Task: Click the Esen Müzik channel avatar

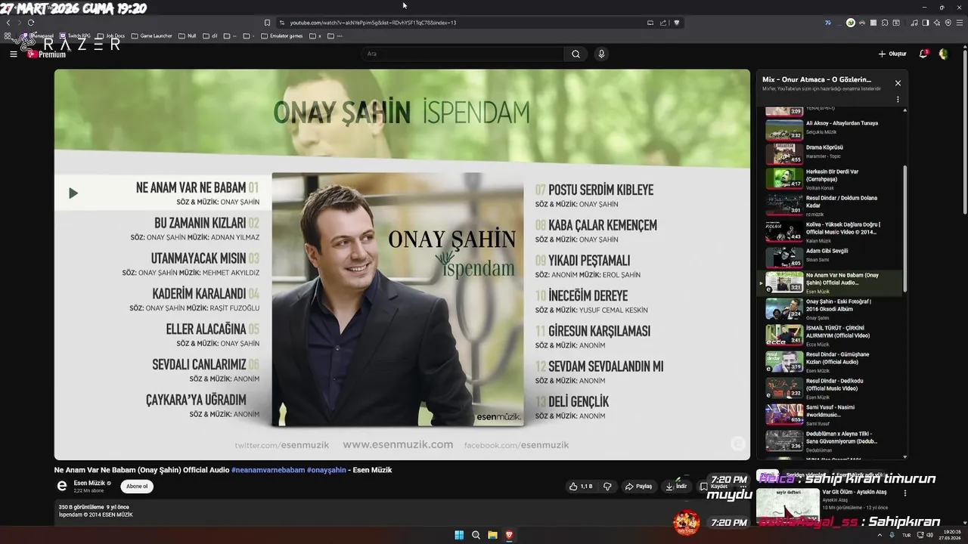Action: tap(62, 487)
